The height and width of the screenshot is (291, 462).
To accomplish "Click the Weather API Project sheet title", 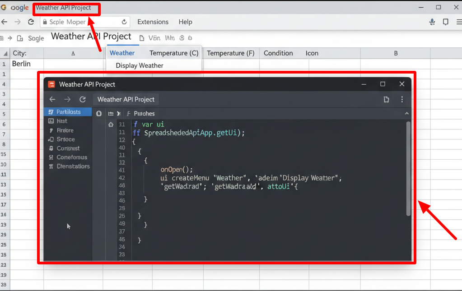I will 91,36.
